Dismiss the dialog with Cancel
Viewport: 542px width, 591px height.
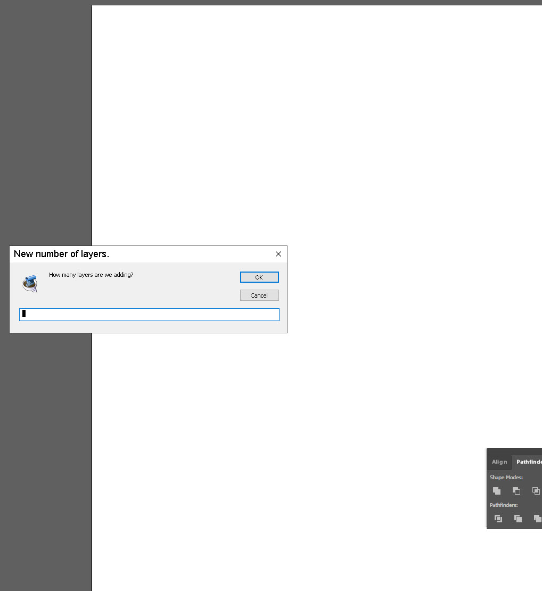point(259,295)
